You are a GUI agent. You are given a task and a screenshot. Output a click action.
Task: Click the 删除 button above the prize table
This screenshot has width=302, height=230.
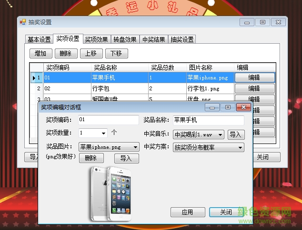pos(66,53)
